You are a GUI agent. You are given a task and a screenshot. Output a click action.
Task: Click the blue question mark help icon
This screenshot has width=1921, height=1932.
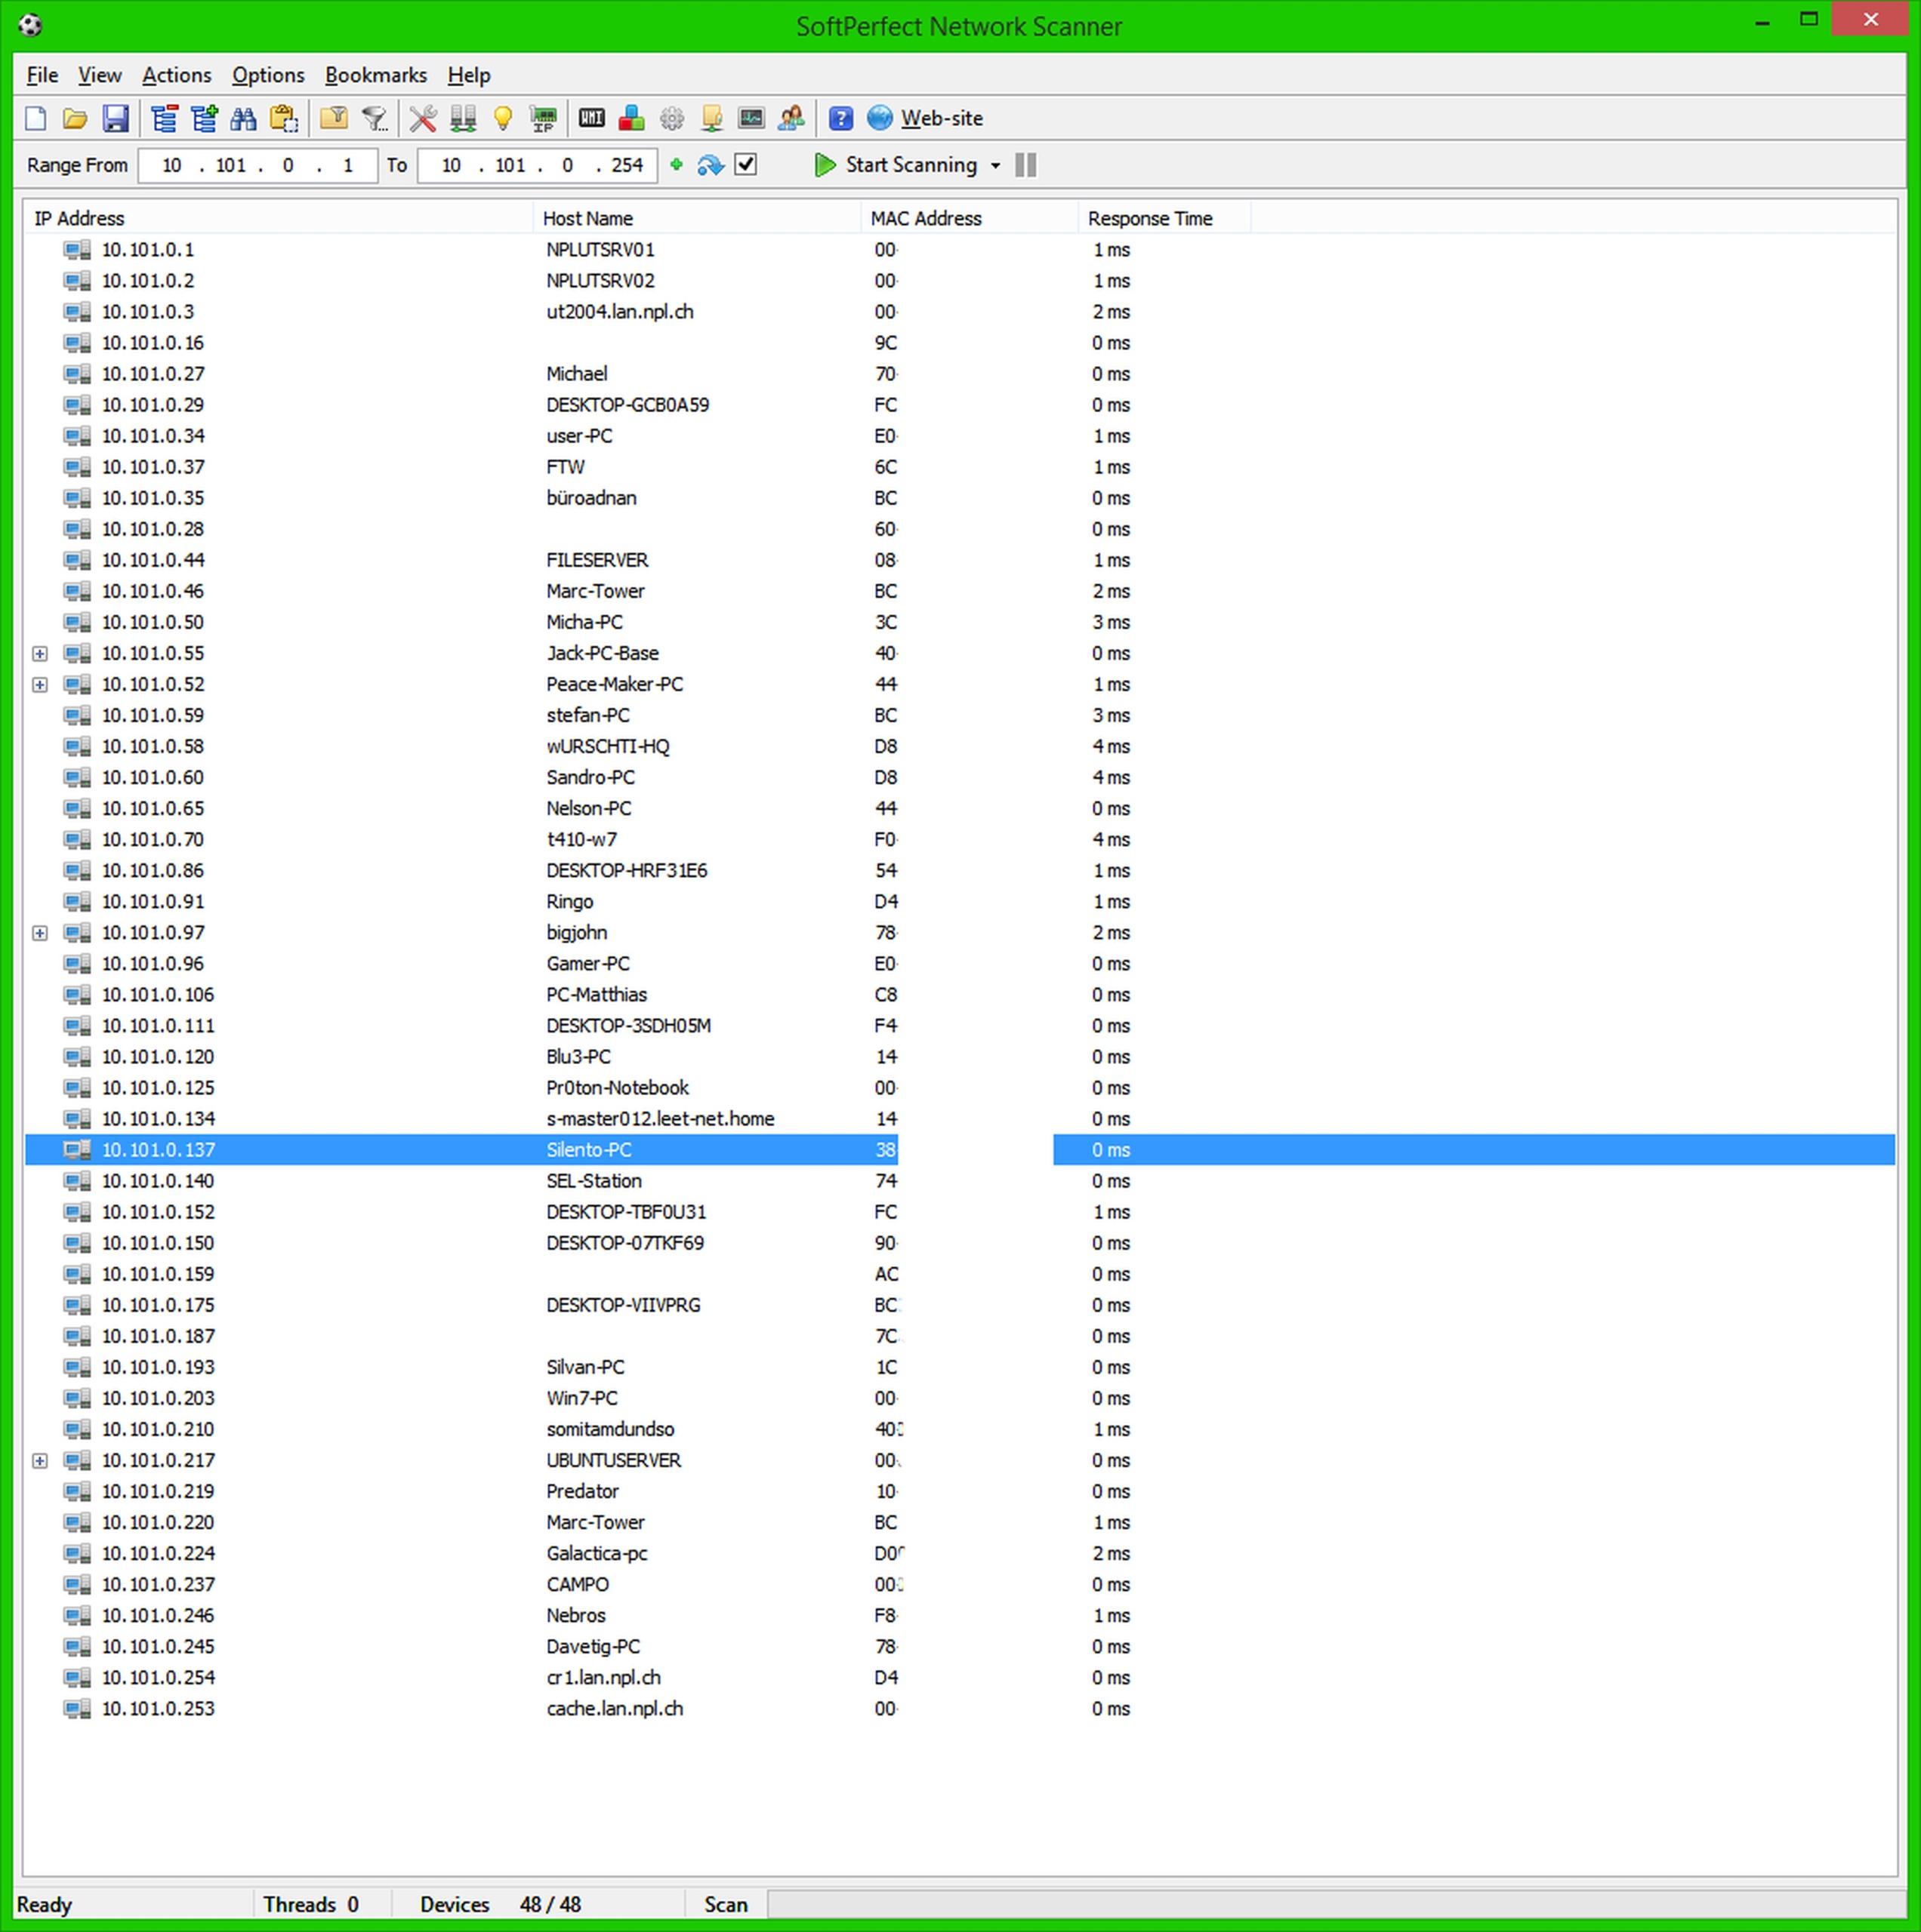coord(840,119)
